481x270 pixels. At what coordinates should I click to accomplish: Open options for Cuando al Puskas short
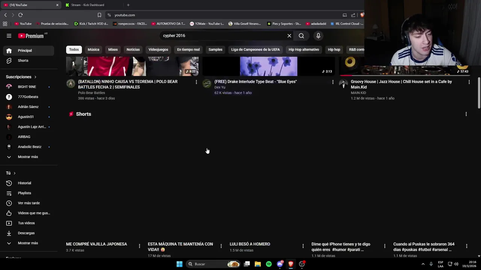coord(466,246)
